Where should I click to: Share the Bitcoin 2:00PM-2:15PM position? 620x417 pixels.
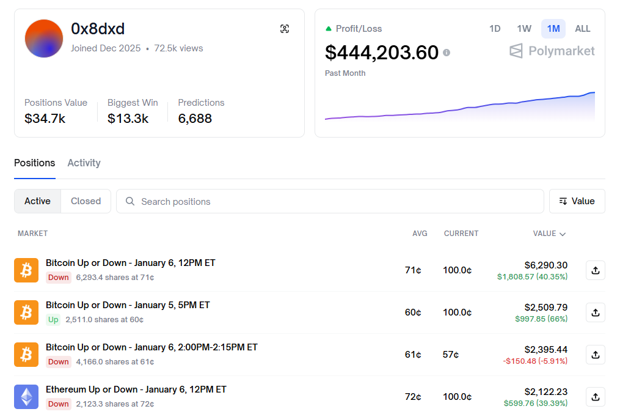tap(595, 355)
